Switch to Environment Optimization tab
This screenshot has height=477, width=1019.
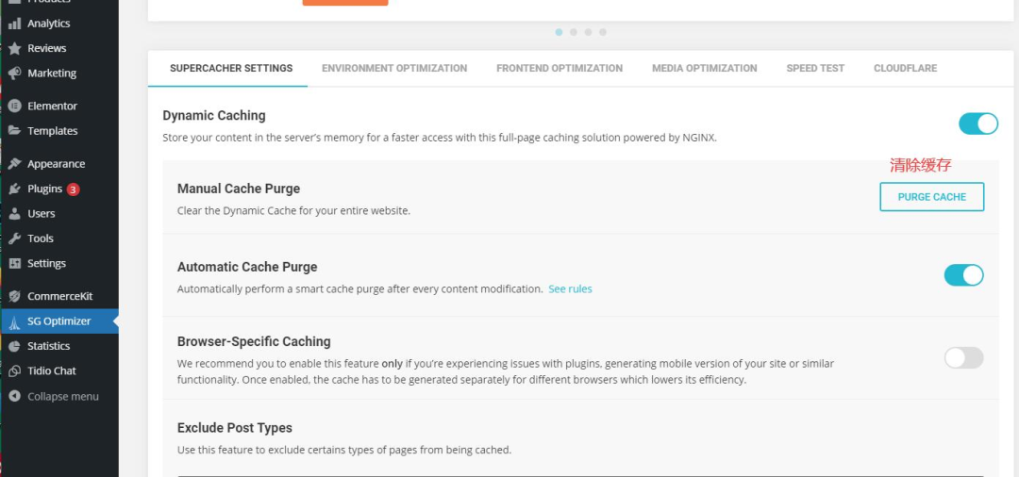click(394, 68)
